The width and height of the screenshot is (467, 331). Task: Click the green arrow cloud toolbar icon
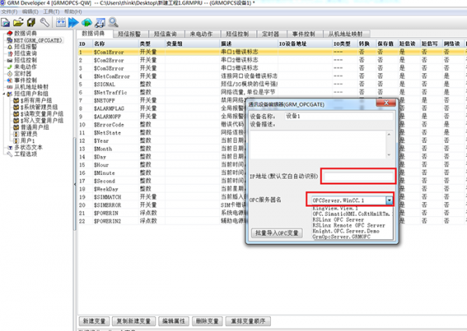pyautogui.click(x=87, y=23)
